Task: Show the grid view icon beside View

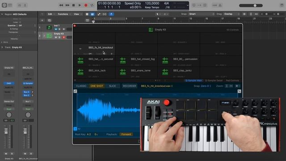Action: 87,14
